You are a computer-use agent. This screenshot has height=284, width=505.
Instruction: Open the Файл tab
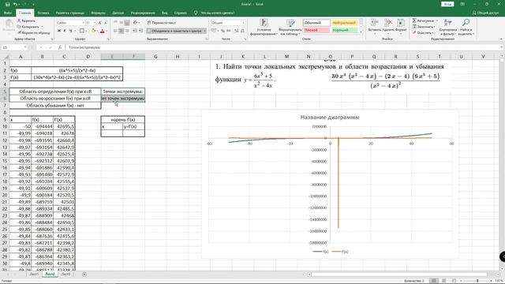(x=8, y=13)
